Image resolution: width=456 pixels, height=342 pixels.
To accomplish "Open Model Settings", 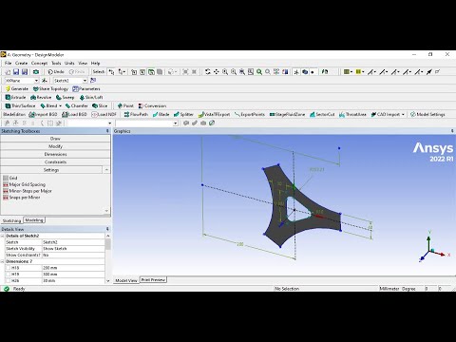I will 427,114.
